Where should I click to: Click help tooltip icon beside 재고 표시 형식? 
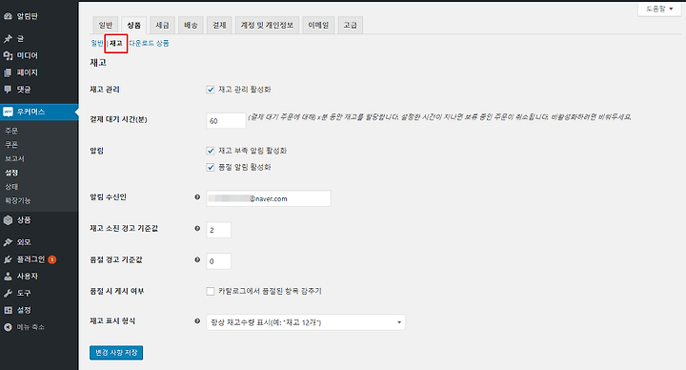pos(197,321)
